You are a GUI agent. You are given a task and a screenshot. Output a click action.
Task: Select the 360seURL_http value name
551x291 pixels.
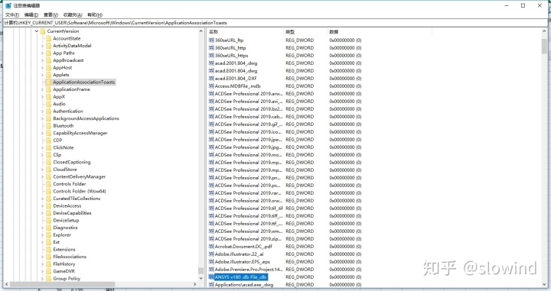point(230,48)
